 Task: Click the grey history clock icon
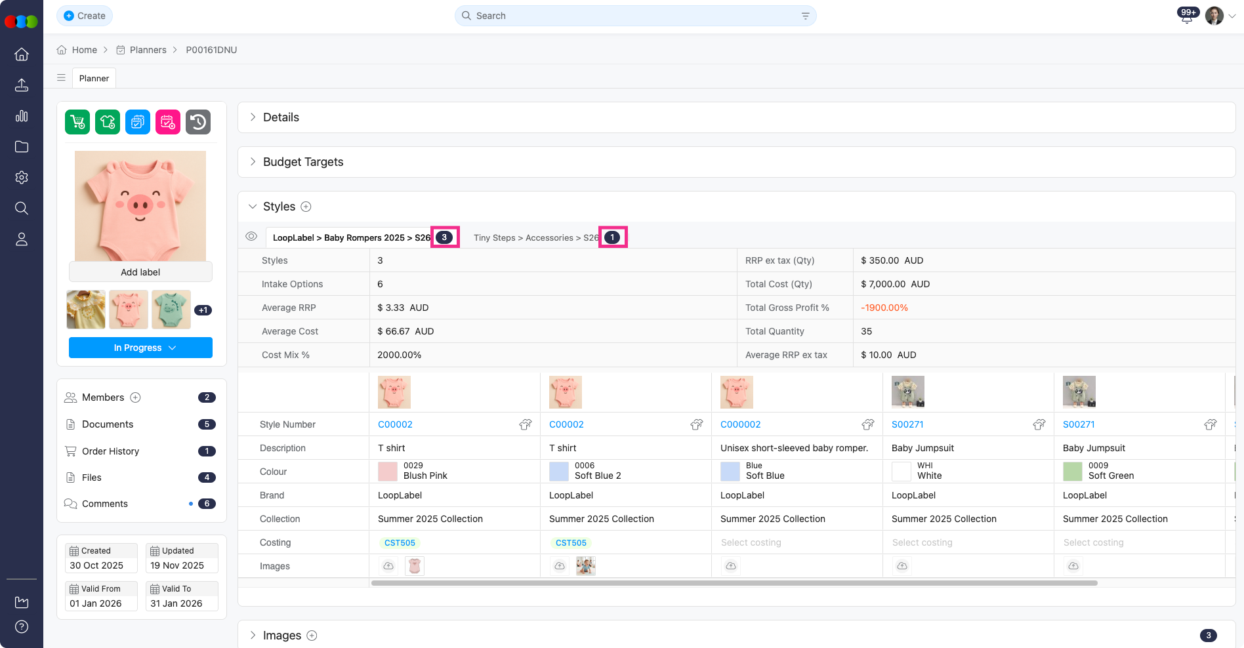pos(198,122)
